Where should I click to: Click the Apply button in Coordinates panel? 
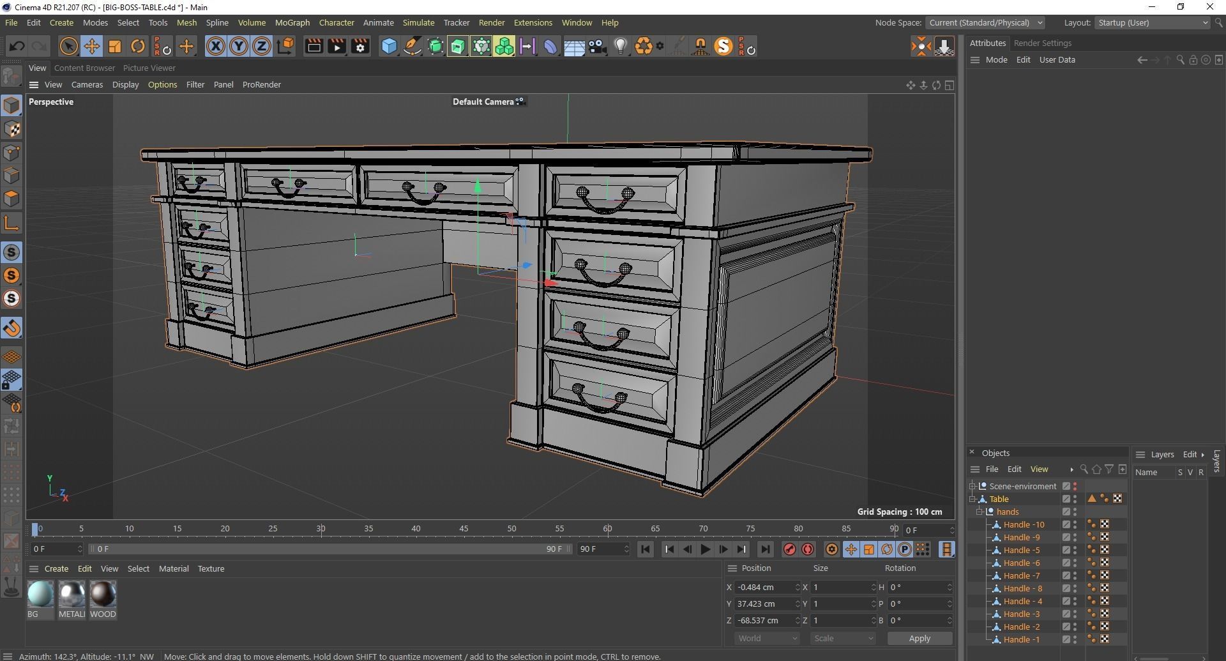[919, 637]
